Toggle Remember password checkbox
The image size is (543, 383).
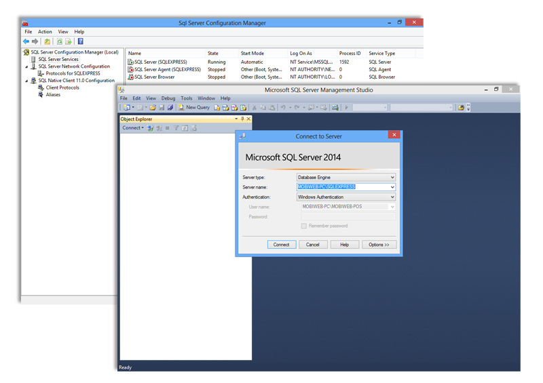(303, 226)
